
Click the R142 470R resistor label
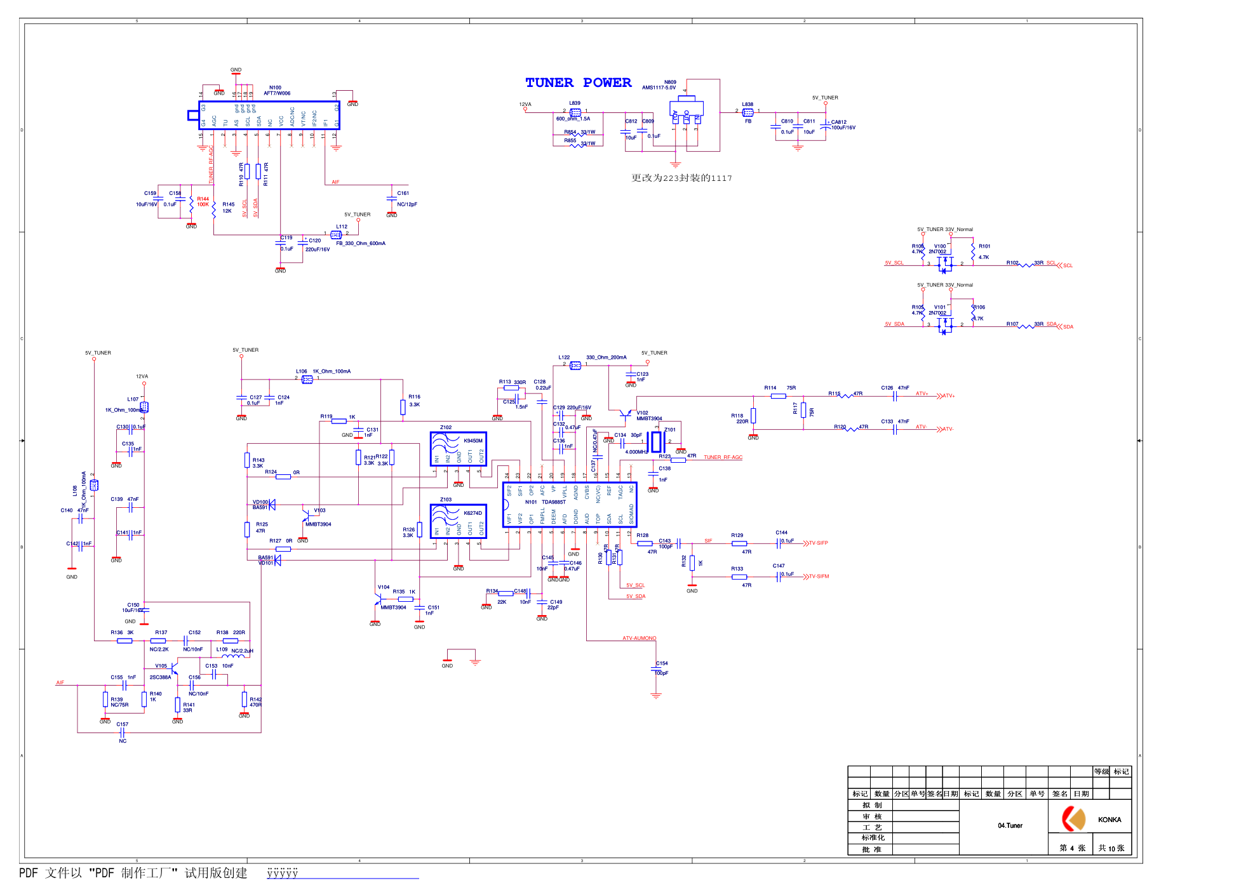(x=255, y=702)
